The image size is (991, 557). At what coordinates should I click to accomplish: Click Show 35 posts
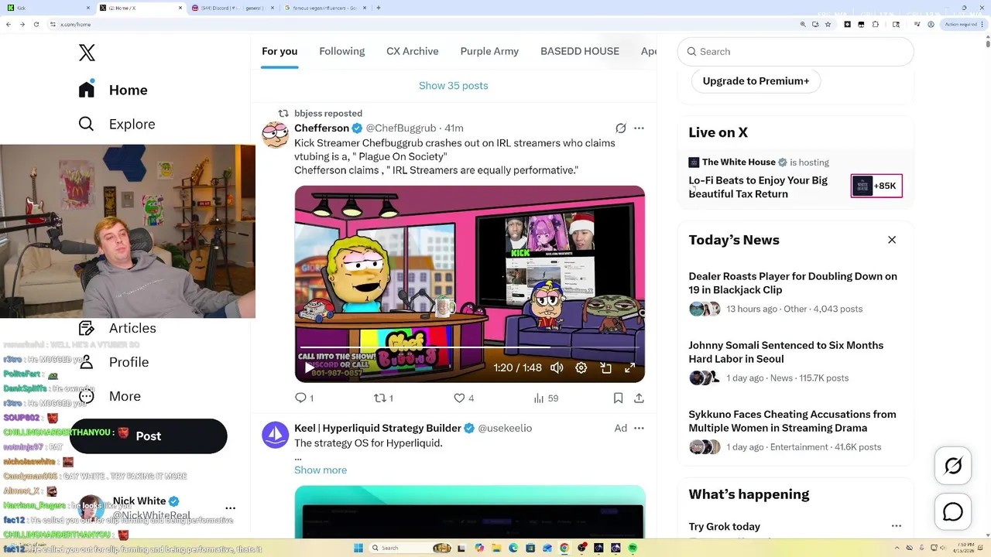(x=454, y=86)
